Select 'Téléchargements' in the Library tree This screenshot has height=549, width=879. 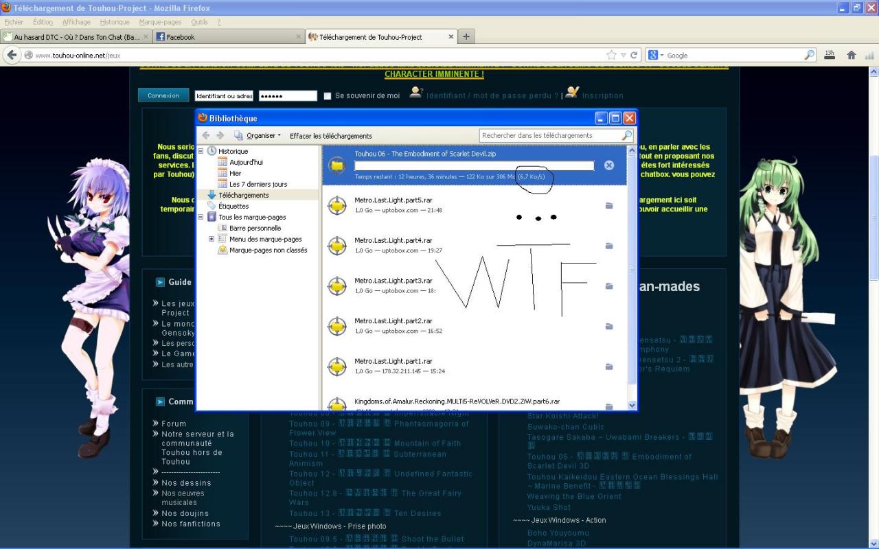pyautogui.click(x=243, y=195)
